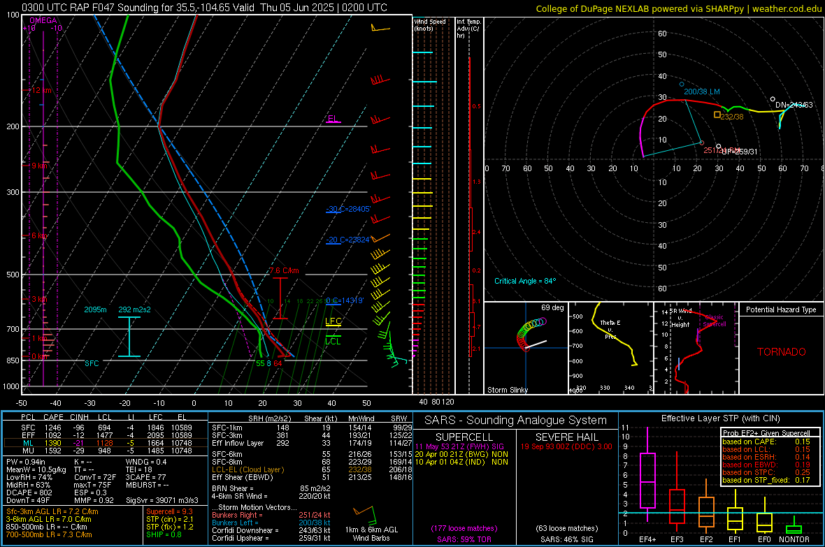Click the sounding title with valid time
The width and height of the screenshot is (825, 547).
(x=204, y=8)
